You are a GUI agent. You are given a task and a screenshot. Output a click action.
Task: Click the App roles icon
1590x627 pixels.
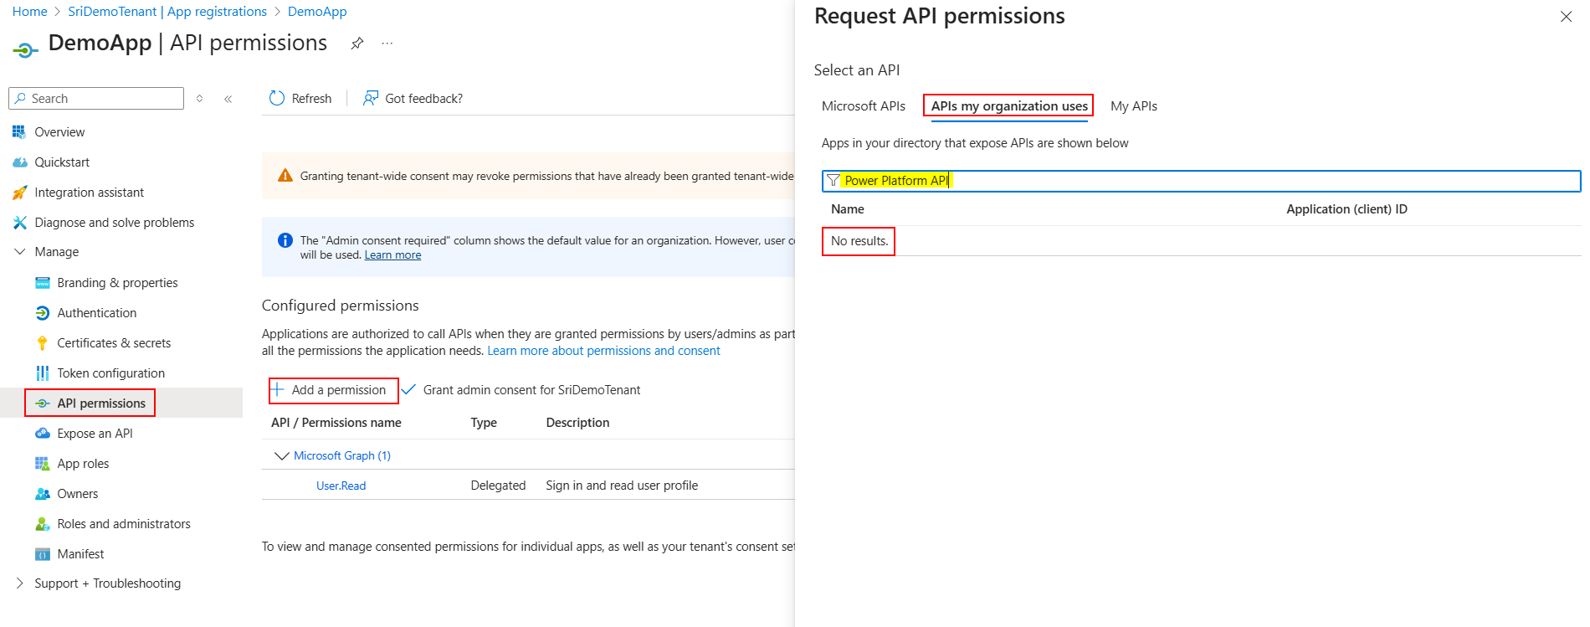(x=43, y=464)
